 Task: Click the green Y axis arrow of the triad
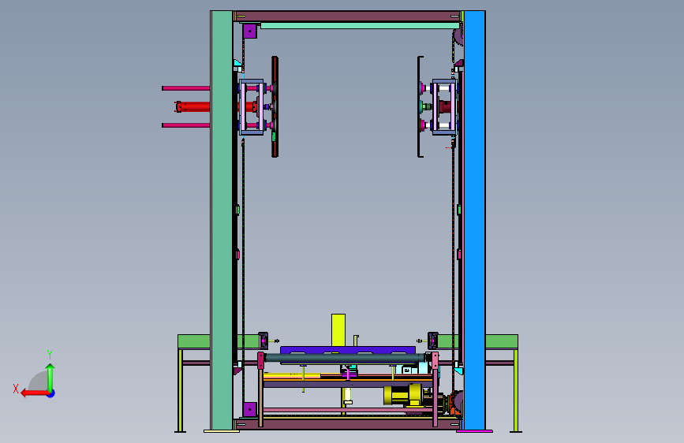pos(50,378)
